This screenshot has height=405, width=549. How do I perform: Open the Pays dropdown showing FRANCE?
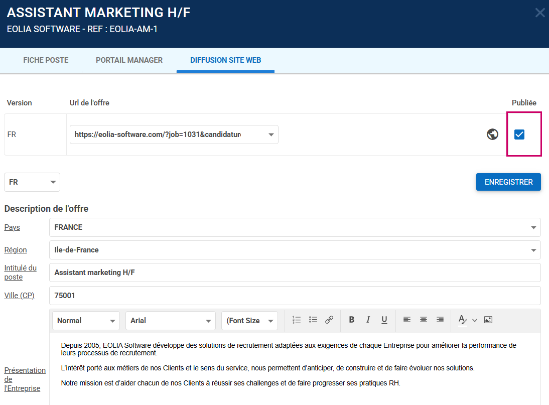click(295, 227)
